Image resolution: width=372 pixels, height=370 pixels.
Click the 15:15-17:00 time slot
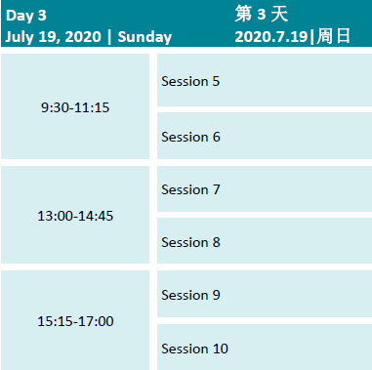(75, 320)
